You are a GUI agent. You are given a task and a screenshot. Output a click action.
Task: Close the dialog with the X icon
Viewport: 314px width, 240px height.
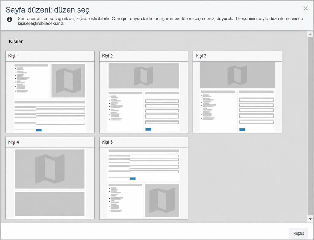306,8
